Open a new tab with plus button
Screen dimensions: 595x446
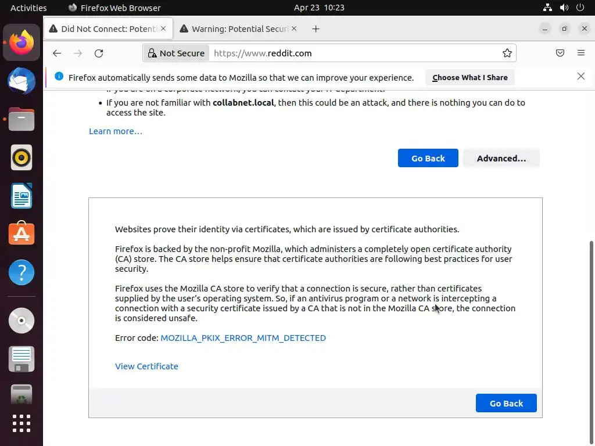pos(316,29)
